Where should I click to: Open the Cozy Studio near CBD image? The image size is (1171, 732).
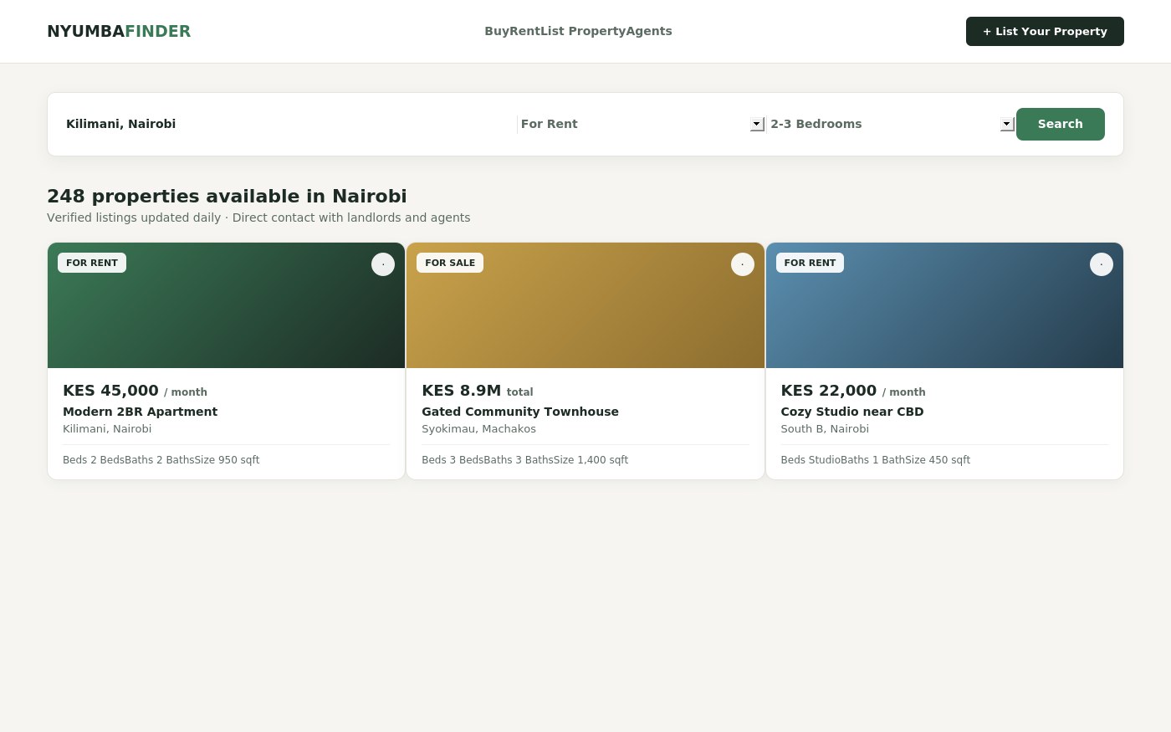(944, 305)
